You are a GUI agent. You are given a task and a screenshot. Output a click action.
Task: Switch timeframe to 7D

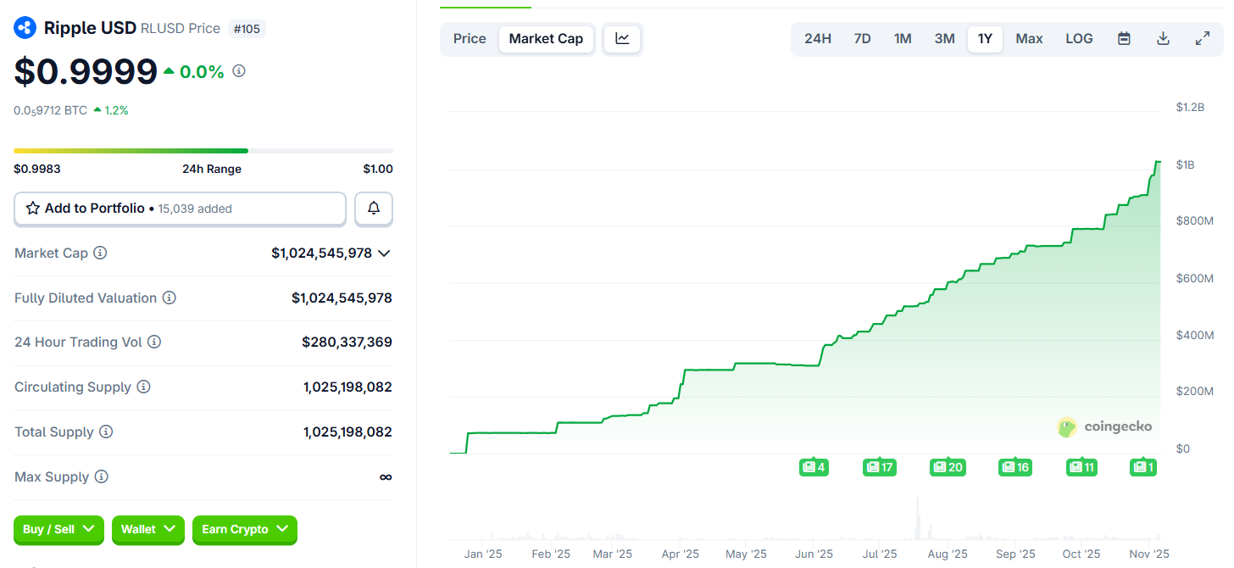(862, 38)
